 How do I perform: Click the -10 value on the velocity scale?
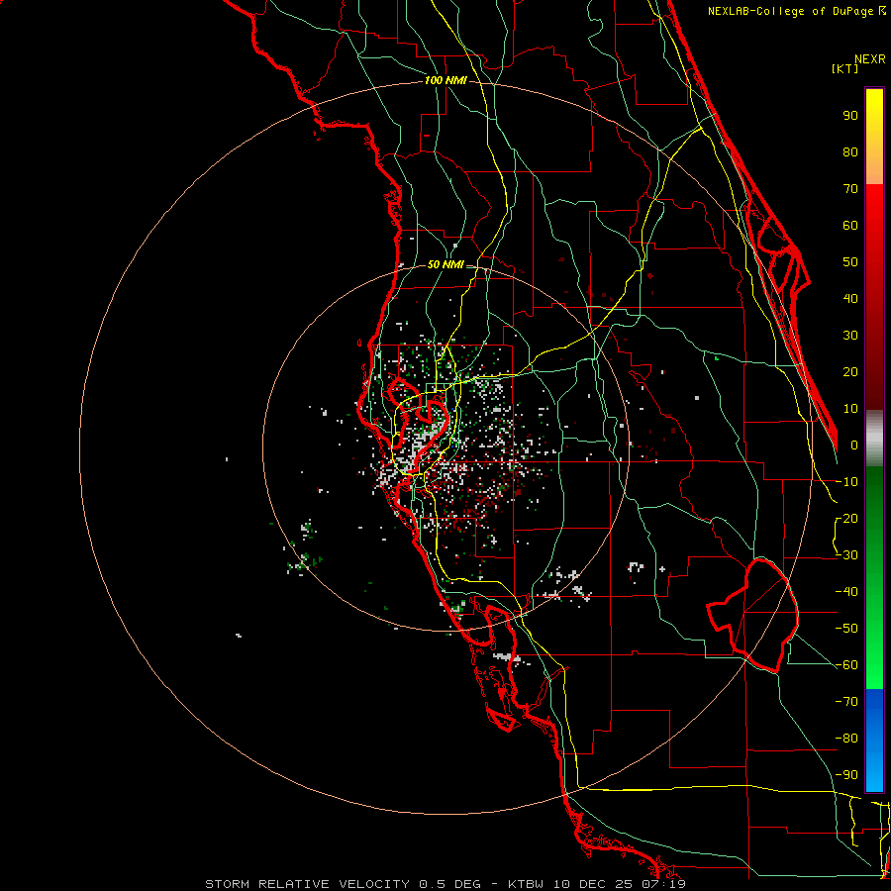point(846,482)
